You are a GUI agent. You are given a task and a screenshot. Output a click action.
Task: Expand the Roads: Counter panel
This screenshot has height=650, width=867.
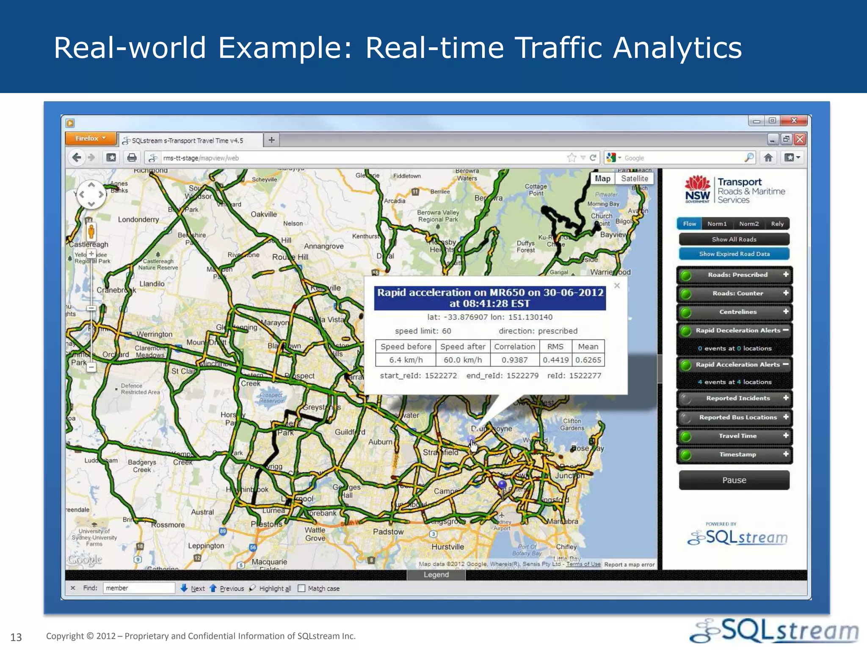(x=786, y=293)
